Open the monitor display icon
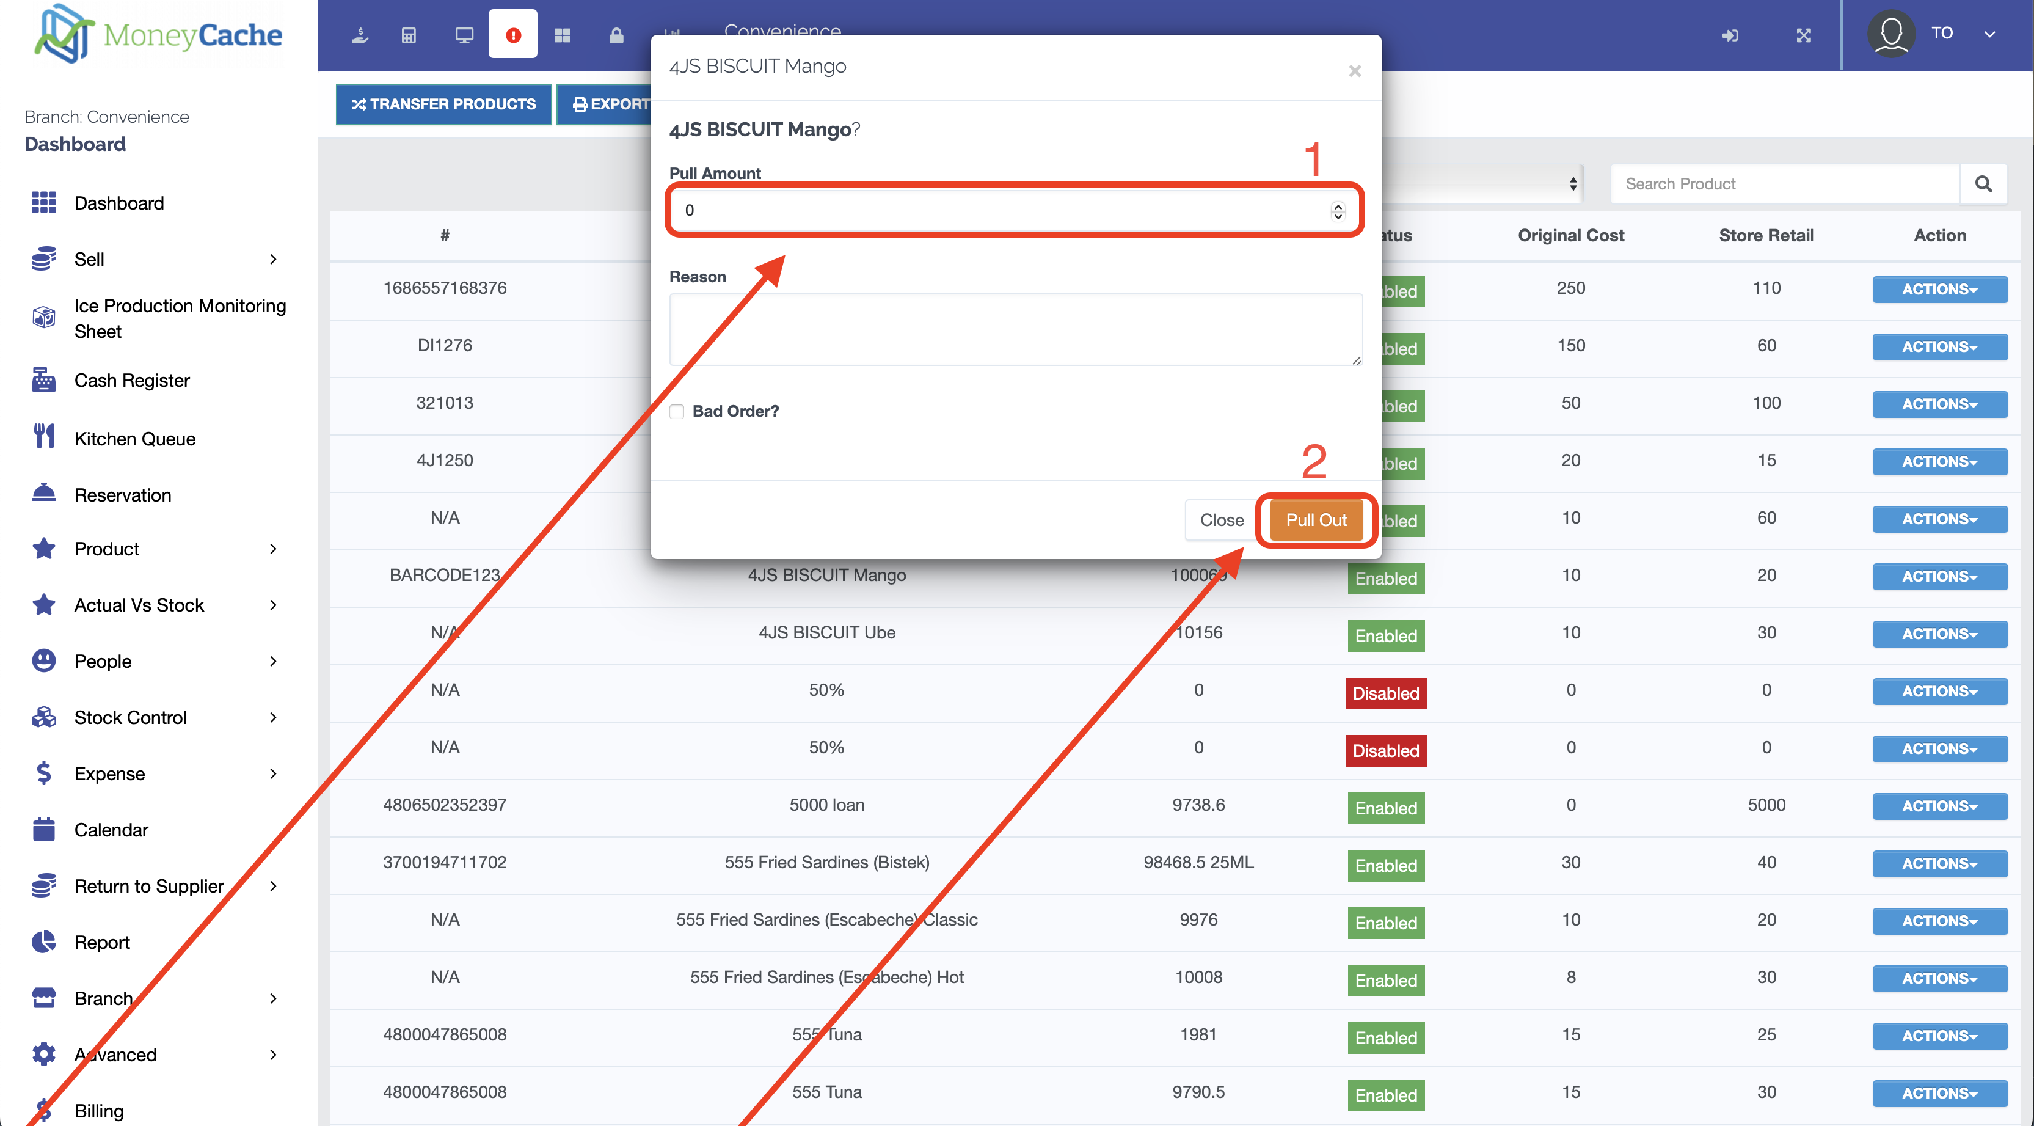 point(464,35)
